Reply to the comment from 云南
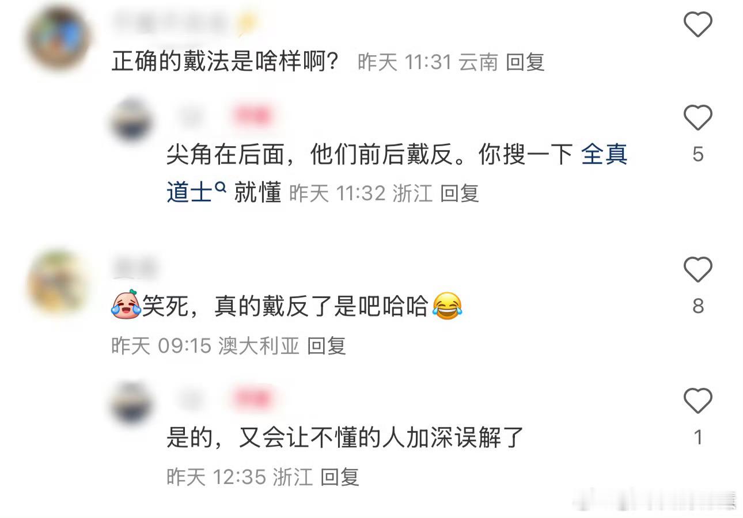Viewport: 743px width, 518px height. tap(525, 62)
